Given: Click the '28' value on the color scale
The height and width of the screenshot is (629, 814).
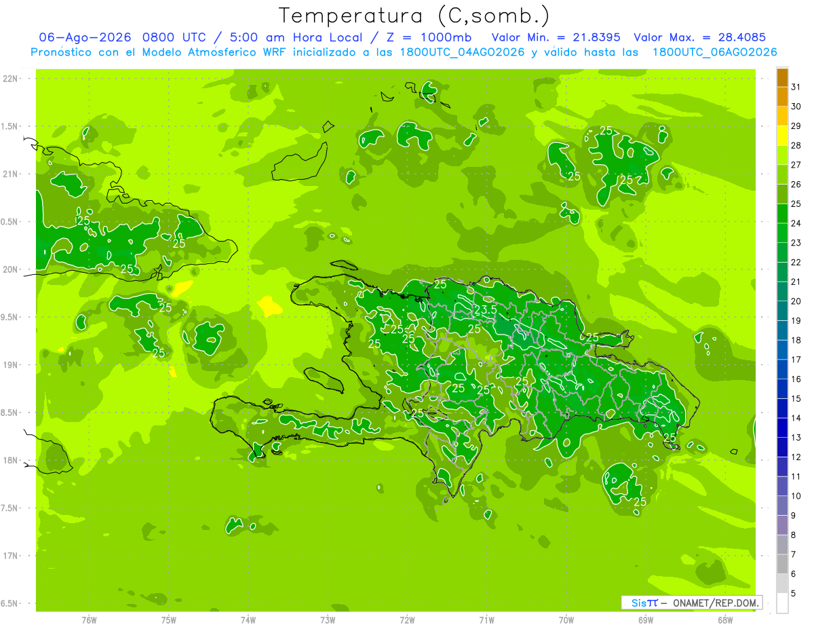Looking at the screenshot, I should click(796, 145).
